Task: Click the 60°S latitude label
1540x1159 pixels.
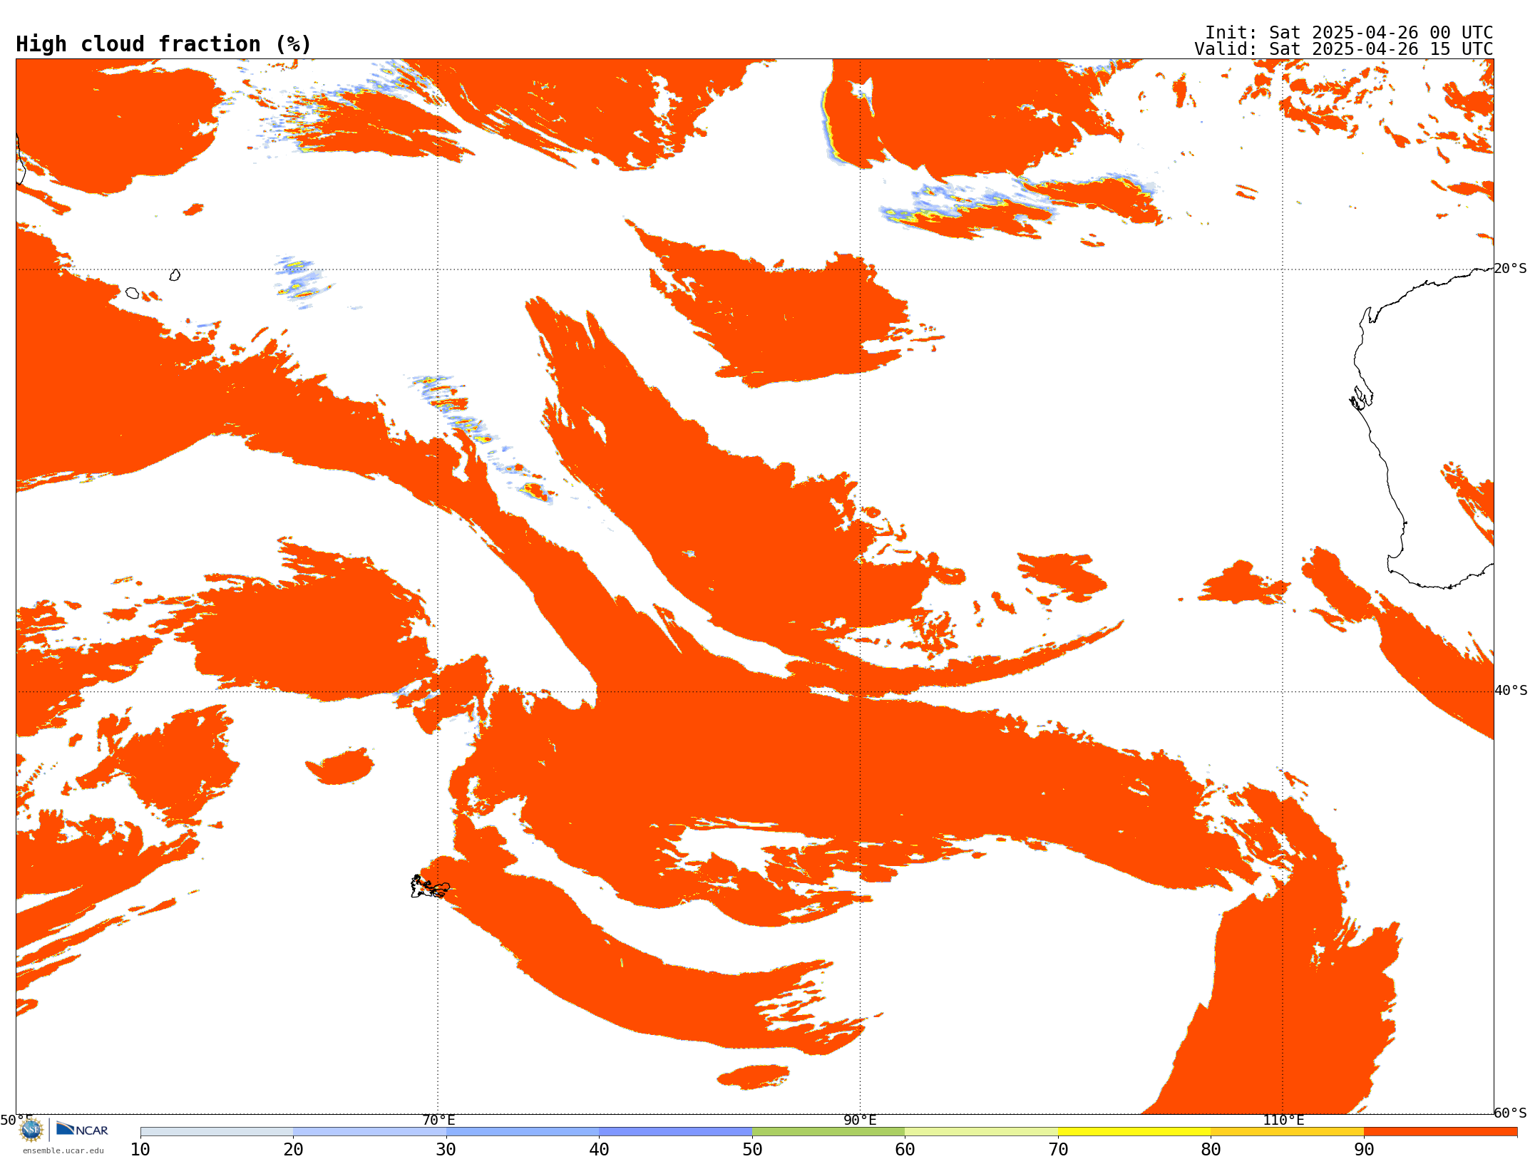Action: tap(1511, 1113)
